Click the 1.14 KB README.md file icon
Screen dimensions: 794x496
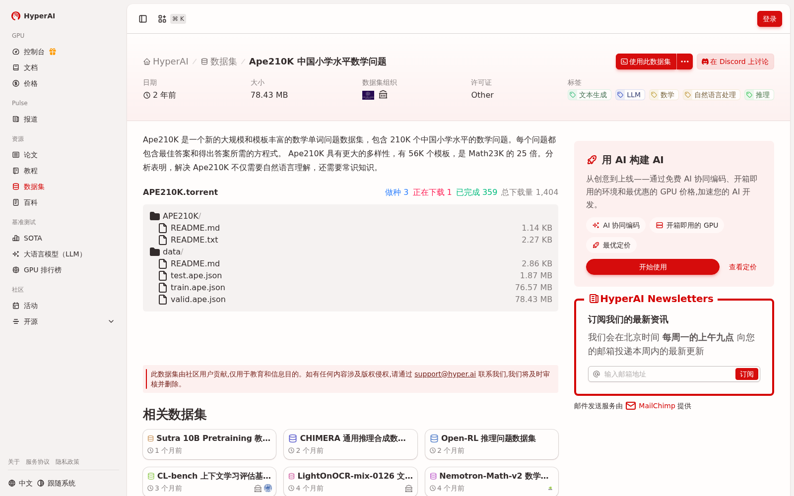tap(163, 228)
